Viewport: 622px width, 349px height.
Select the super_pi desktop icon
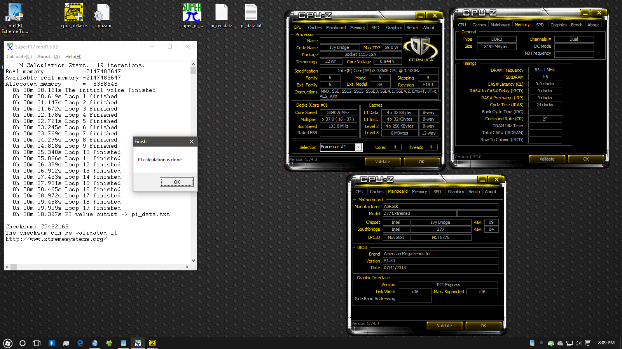pyautogui.click(x=192, y=16)
